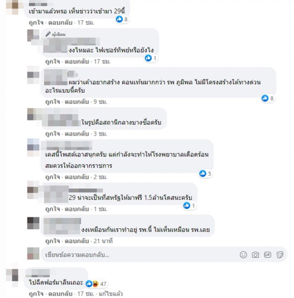The height and width of the screenshot is (298, 294).
Task: Click ตอบกลับ under the 9 ชม. comment
Action: pos(77,101)
